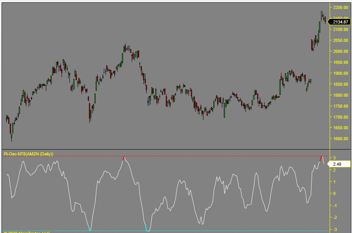Click the 2200.00 price axis label
Screen dimensions: 352x233
(340, 8)
